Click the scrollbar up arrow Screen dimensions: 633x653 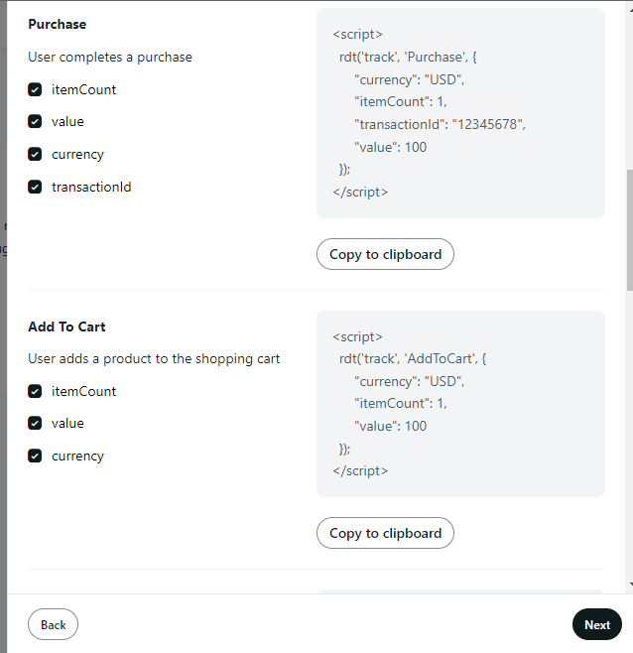(631, 9)
